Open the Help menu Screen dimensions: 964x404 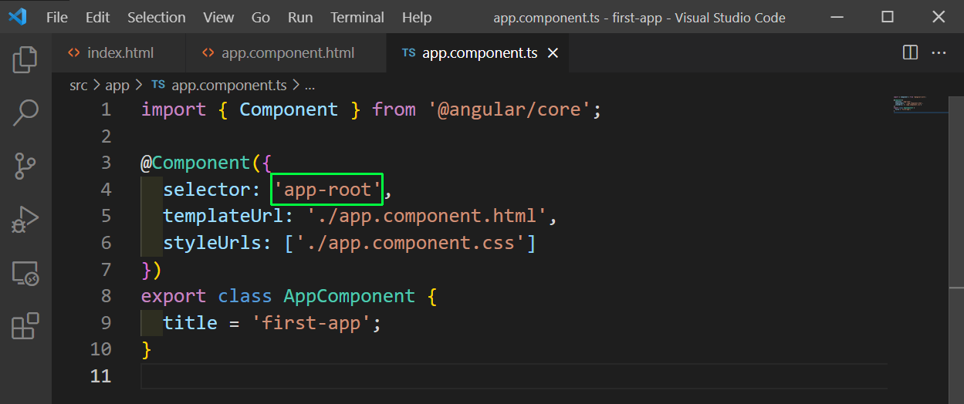coord(417,17)
